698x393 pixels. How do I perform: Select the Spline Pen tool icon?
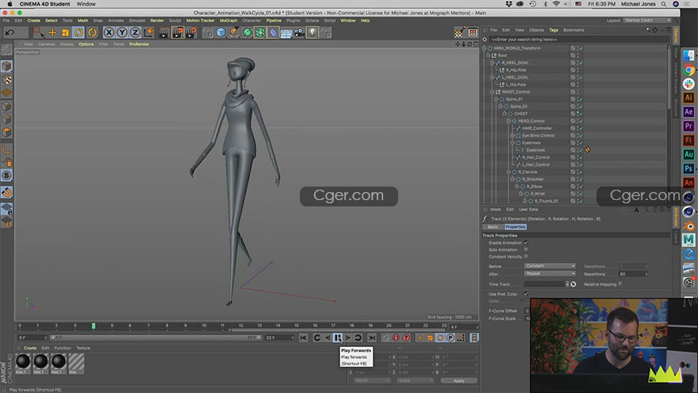234,32
